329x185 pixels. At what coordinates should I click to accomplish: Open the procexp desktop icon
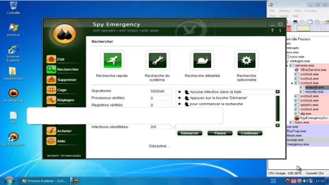pyautogui.click(x=13, y=30)
